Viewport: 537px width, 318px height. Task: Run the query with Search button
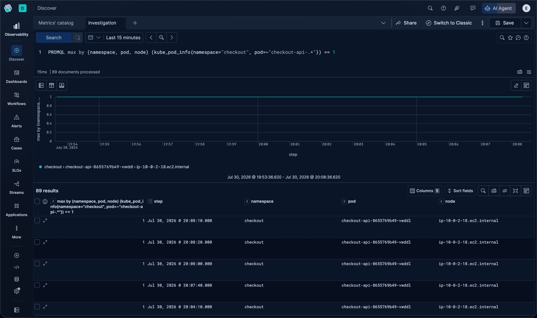pos(54,37)
